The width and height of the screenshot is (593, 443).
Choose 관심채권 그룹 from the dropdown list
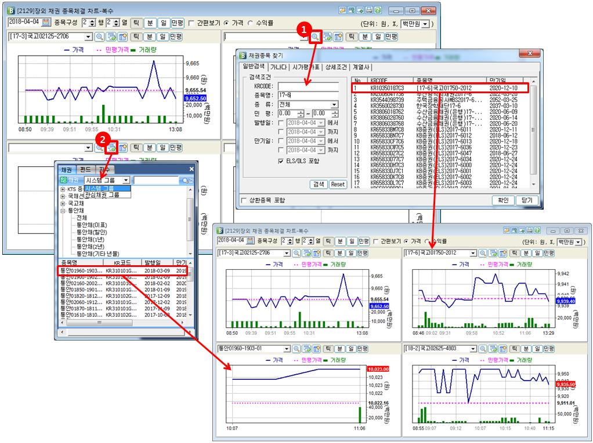[107, 195]
